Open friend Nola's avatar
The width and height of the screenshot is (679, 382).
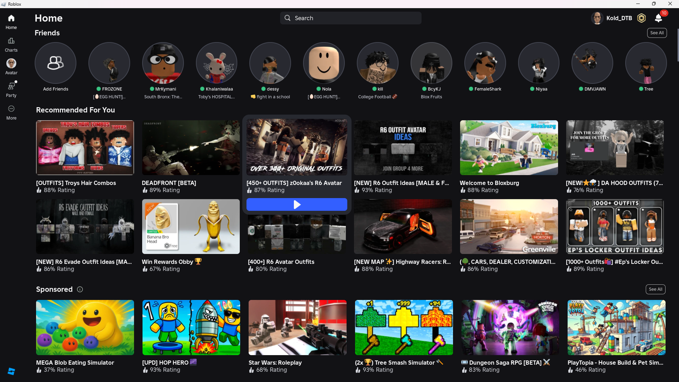point(324,63)
